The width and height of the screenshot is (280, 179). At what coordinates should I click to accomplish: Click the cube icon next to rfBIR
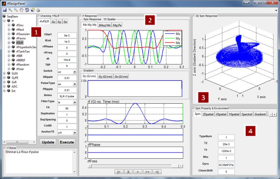coord(13,56)
